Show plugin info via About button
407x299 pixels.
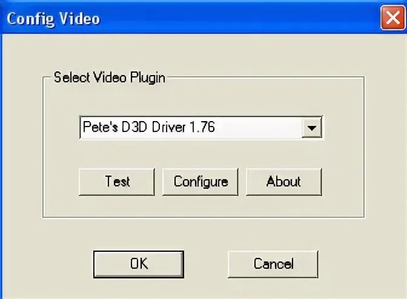(x=283, y=182)
